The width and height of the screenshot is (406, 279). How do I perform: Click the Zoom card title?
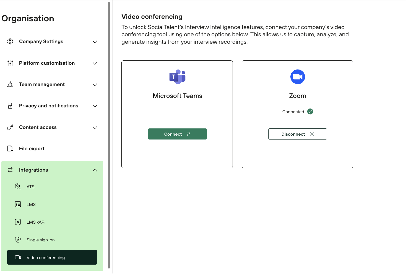(298, 96)
